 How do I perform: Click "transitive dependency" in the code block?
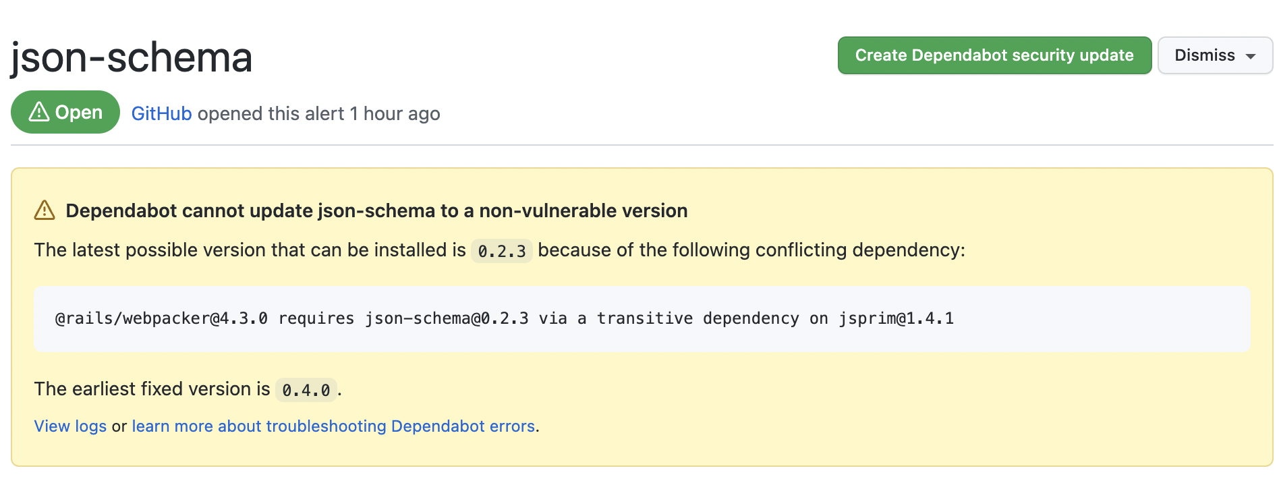698,318
